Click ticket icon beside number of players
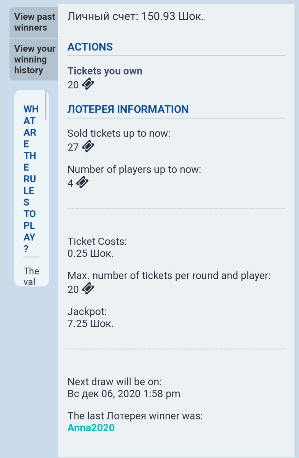The height and width of the screenshot is (458, 299). (82, 182)
